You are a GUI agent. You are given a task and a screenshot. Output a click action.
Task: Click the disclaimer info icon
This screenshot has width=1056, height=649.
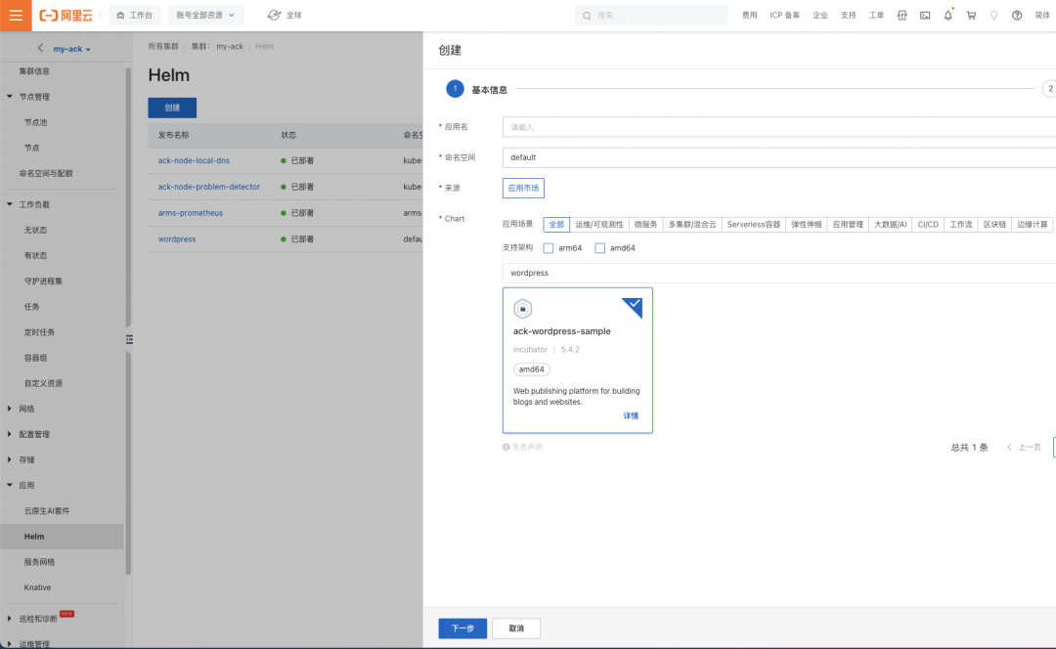[x=506, y=447]
